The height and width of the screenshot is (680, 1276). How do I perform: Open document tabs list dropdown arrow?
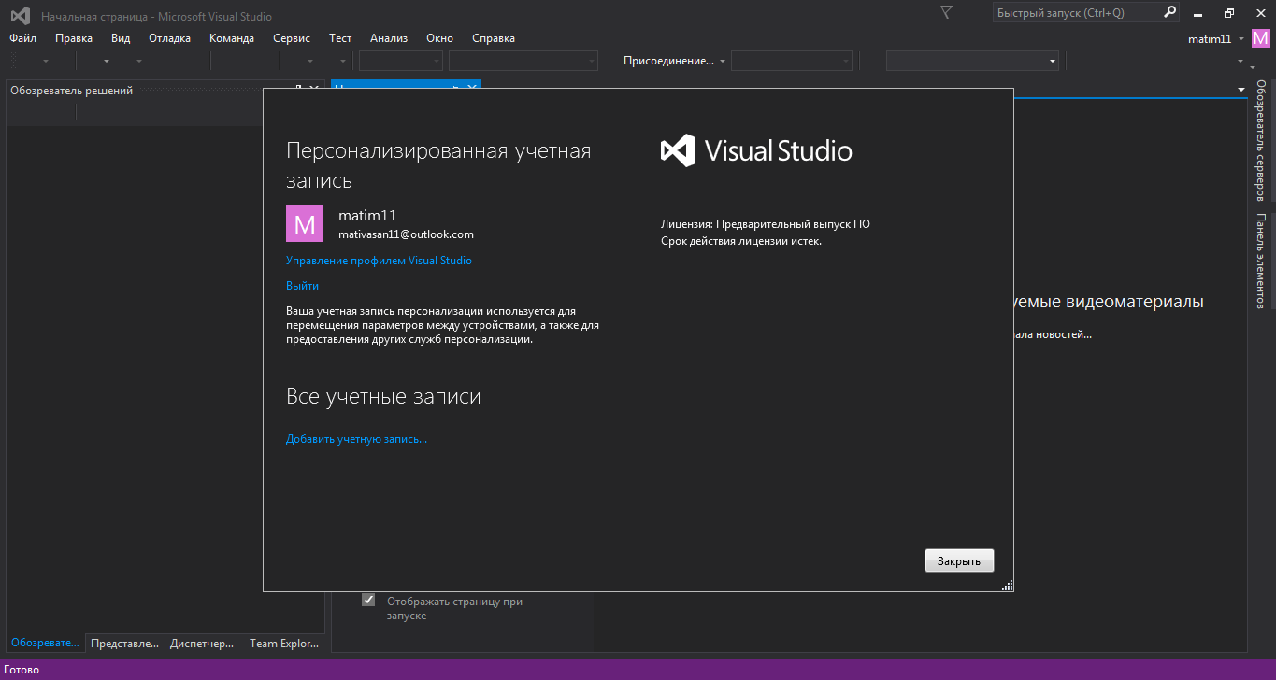[x=1241, y=90]
